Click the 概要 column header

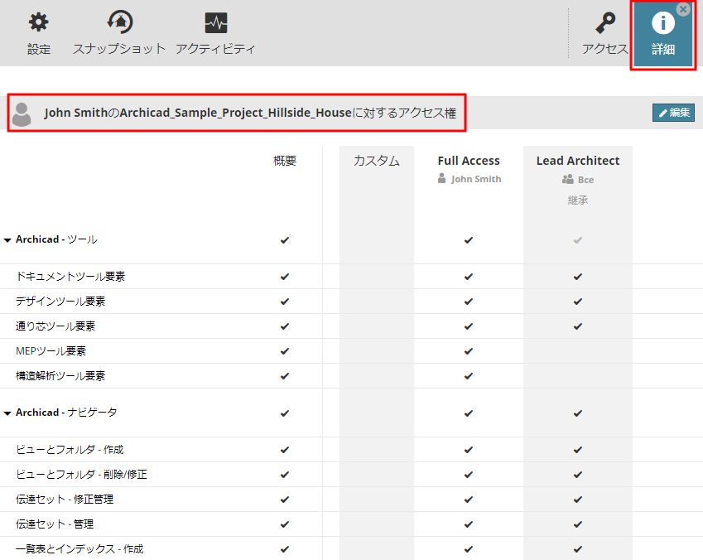tap(285, 161)
